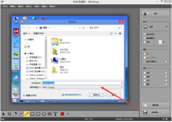The image size is (172, 122).
Task: Open the PNG save type dropdown
Action: (x=122, y=87)
